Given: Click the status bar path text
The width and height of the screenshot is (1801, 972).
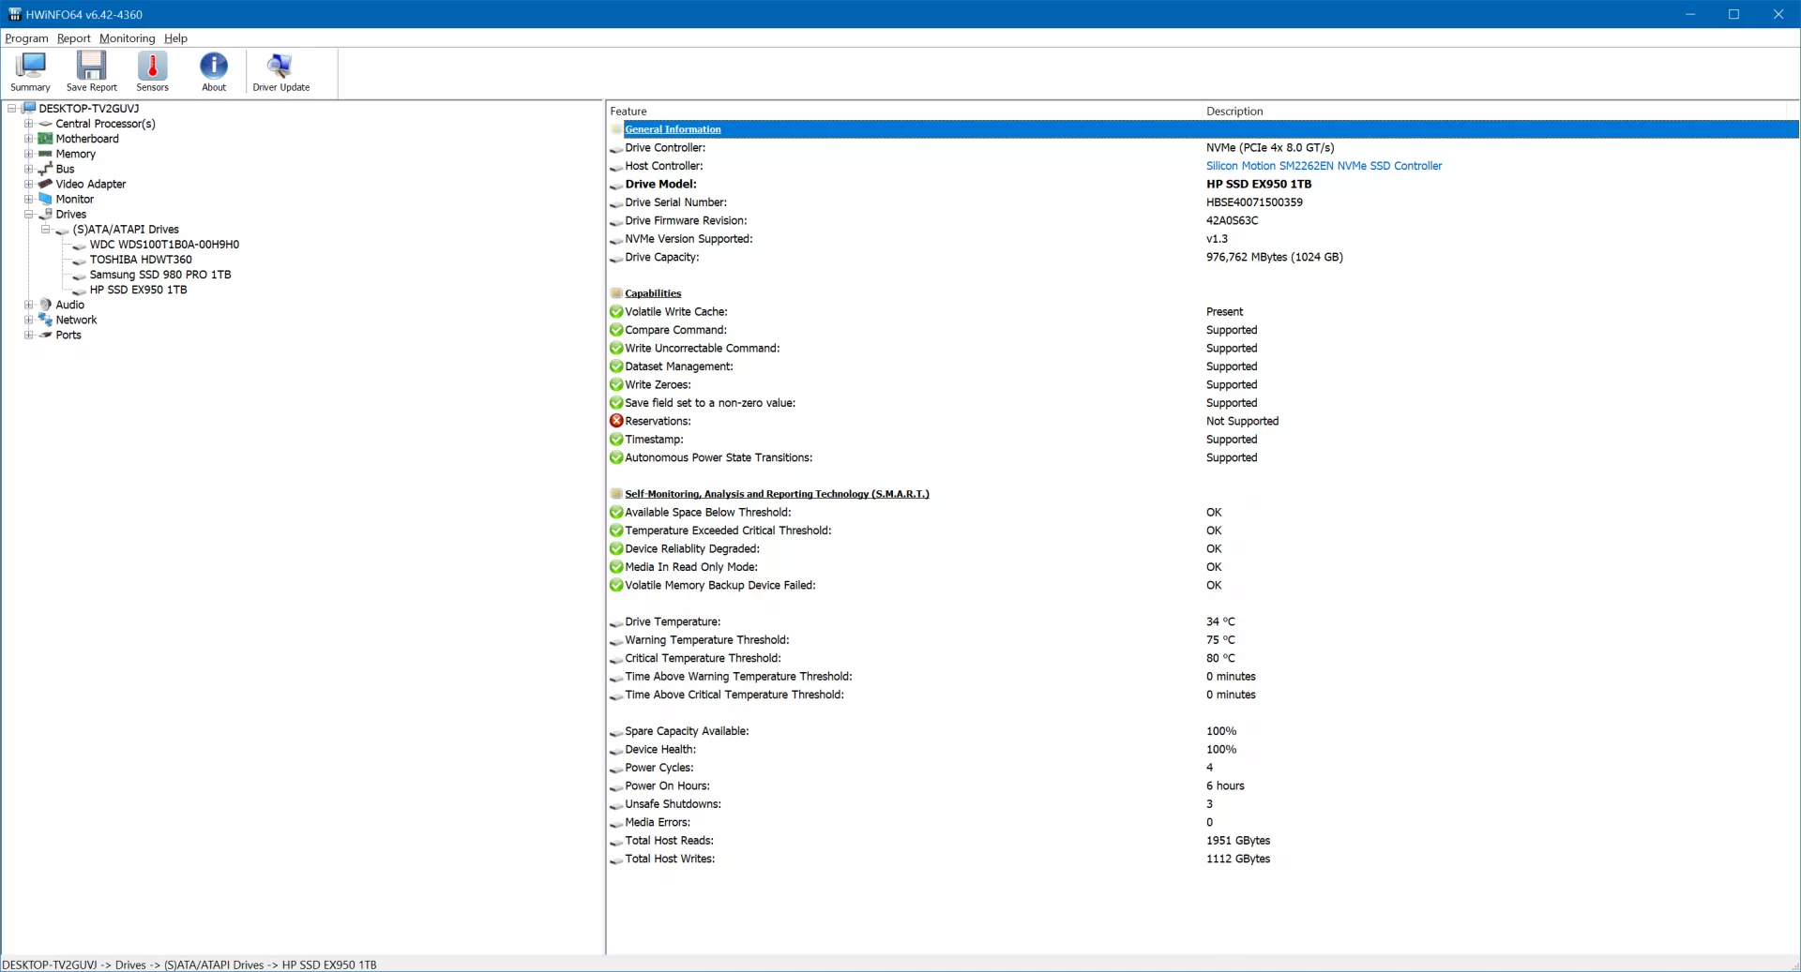Looking at the screenshot, I should (189, 965).
